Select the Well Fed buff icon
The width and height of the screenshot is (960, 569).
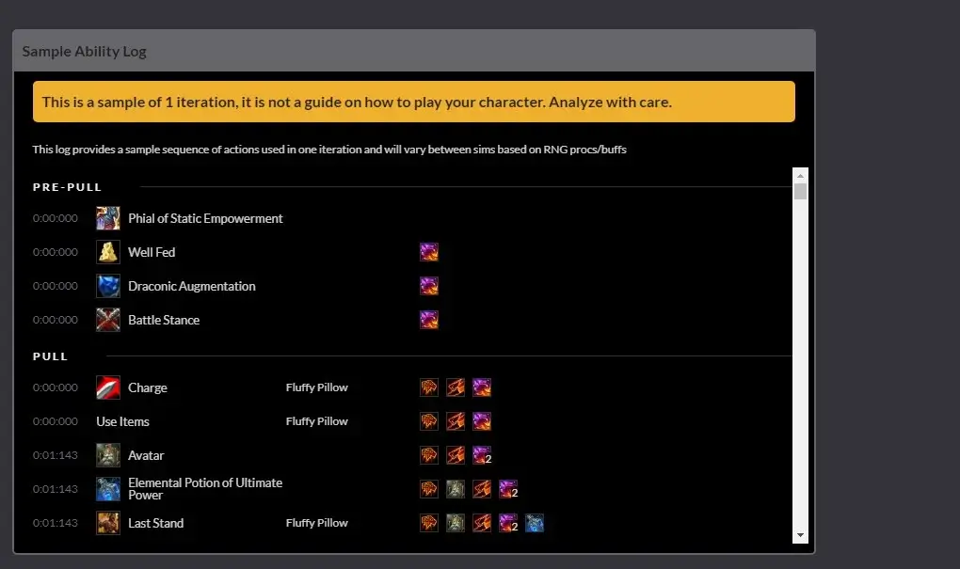tap(107, 251)
